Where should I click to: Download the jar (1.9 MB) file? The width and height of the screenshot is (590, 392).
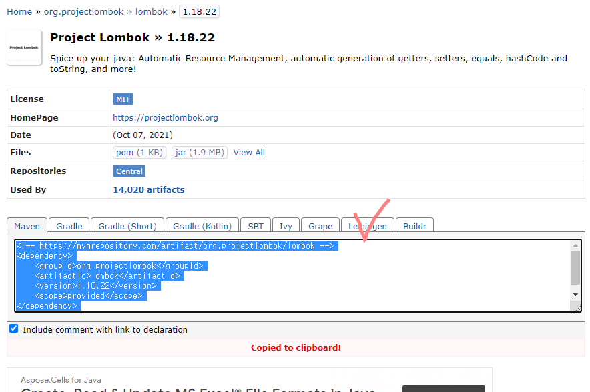point(200,152)
